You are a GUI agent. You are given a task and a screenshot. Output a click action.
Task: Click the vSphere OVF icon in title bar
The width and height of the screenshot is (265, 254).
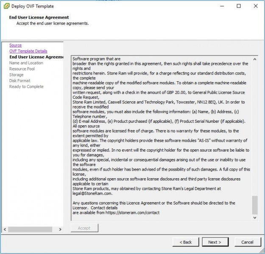[x=7, y=6]
